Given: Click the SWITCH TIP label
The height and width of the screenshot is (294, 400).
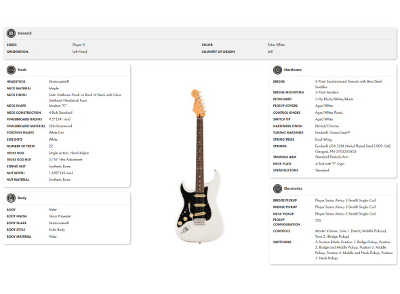Looking at the screenshot, I should click(x=281, y=119).
